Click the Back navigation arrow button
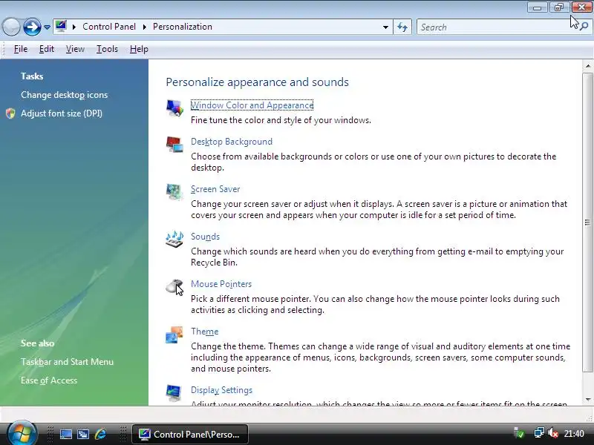 pyautogui.click(x=11, y=27)
